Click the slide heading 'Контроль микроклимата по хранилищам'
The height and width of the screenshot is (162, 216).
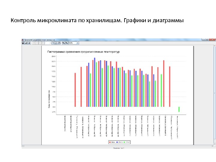click(x=66, y=20)
